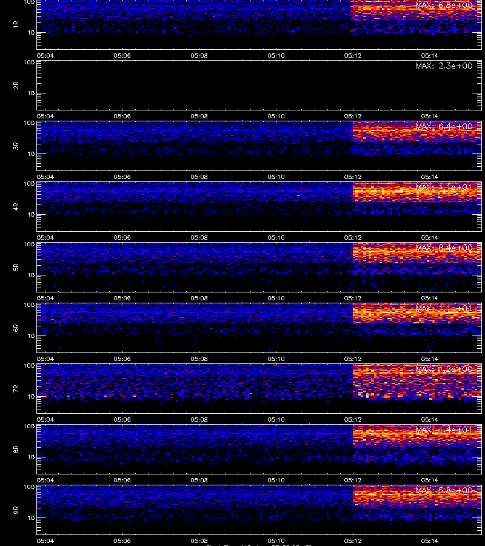Image resolution: width=485 pixels, height=546 pixels.
Task: Click the '100' y-axis label of panel 5R
Action: (29, 244)
